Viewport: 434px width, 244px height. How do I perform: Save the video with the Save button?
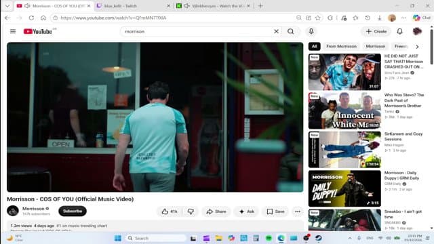275,211
